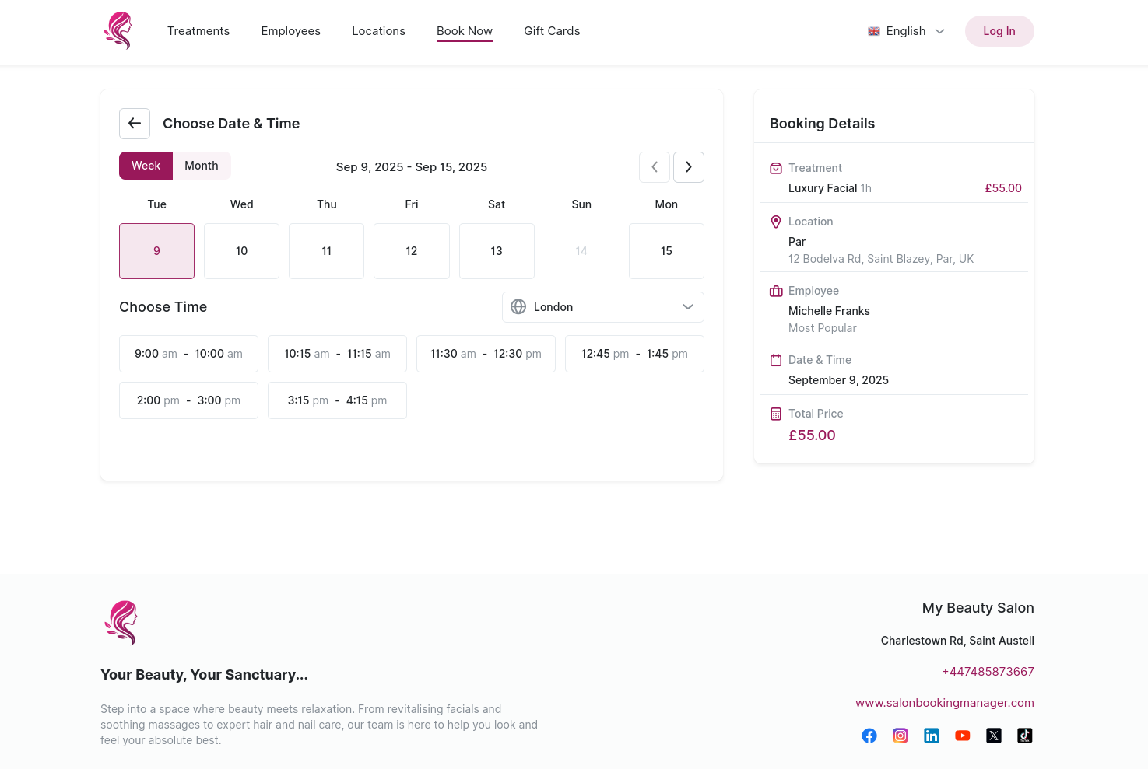Image resolution: width=1148 pixels, height=769 pixels.
Task: Click the Michelle Franks employee name
Action: 829,311
